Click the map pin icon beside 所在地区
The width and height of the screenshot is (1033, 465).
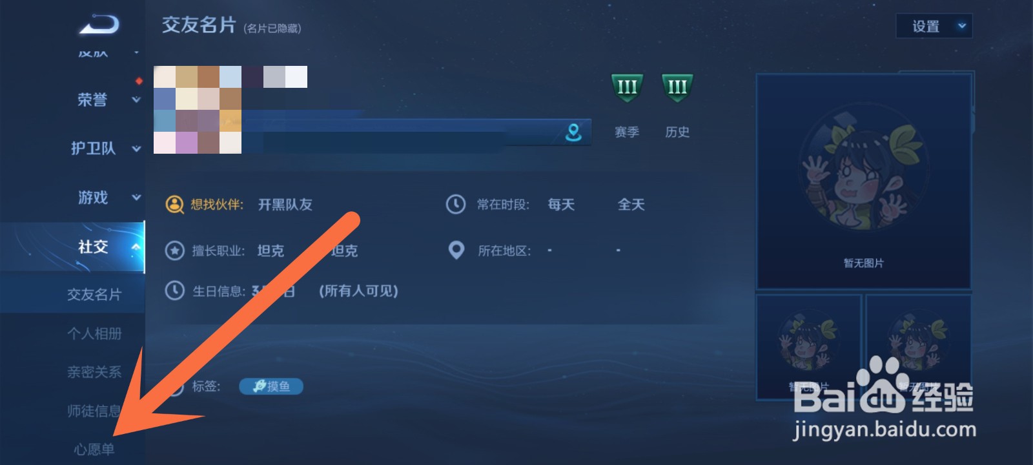(x=456, y=250)
